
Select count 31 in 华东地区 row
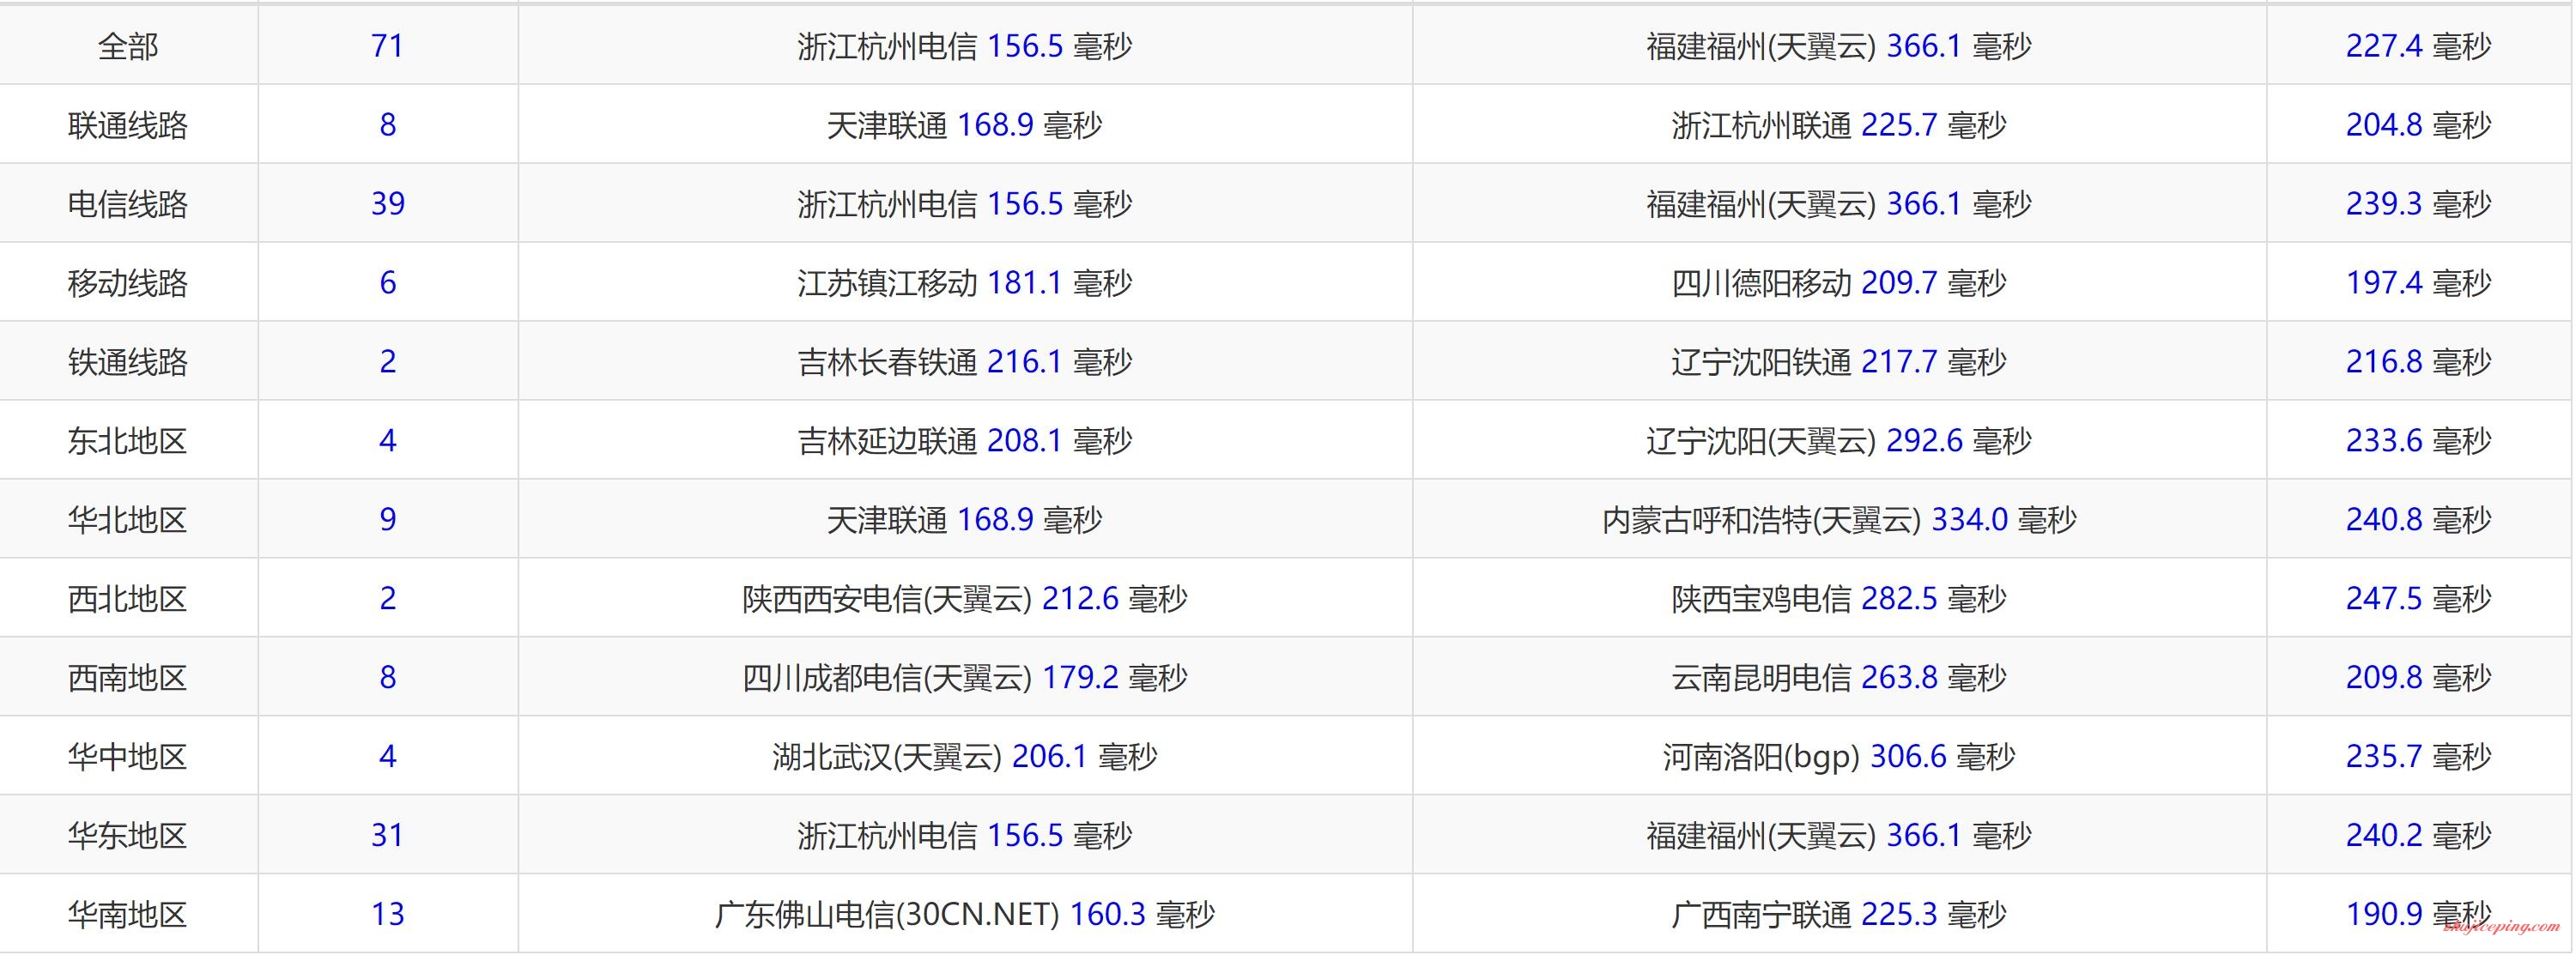[387, 836]
